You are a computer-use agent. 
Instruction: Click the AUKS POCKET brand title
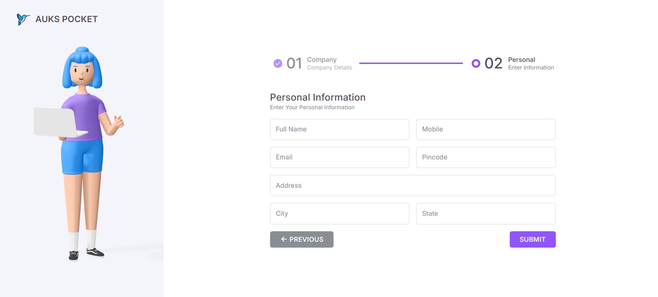coord(66,19)
